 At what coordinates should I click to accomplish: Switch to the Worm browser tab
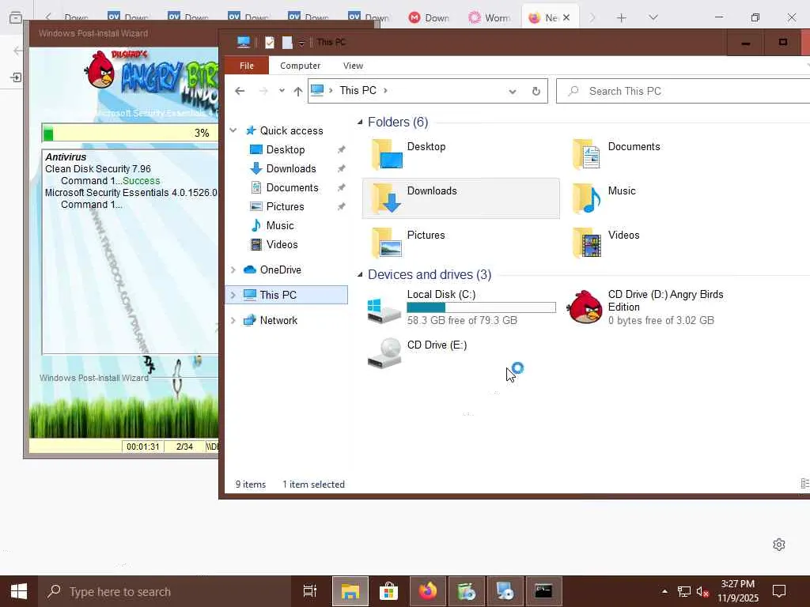[490, 17]
